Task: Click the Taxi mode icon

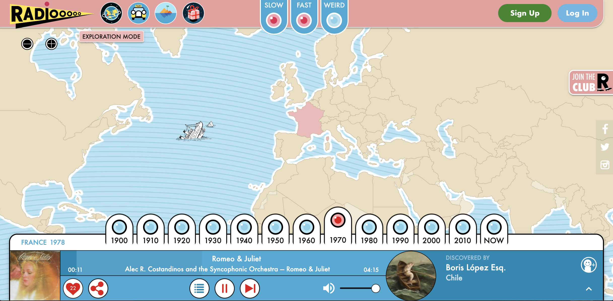Action: (138, 13)
